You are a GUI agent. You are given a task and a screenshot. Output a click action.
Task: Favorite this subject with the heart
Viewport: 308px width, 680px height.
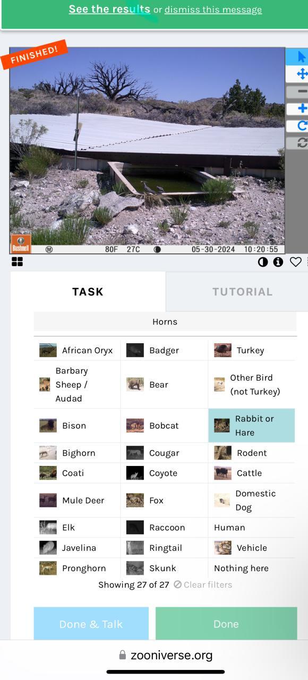(296, 262)
